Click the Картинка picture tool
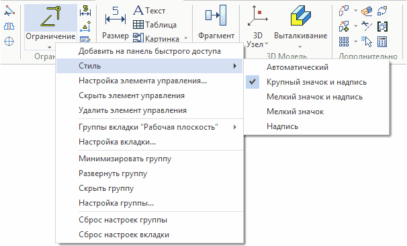 [156, 39]
